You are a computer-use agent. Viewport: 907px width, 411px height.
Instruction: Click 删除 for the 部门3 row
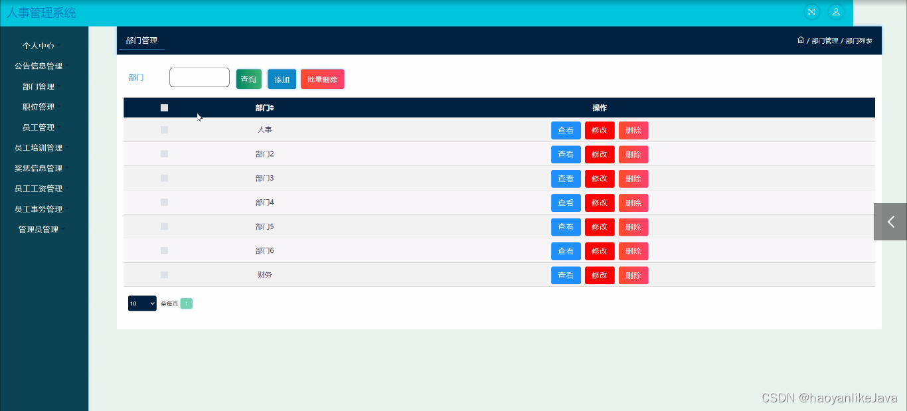click(633, 179)
